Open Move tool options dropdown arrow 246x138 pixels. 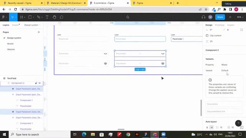pyautogui.click(x=16, y=17)
